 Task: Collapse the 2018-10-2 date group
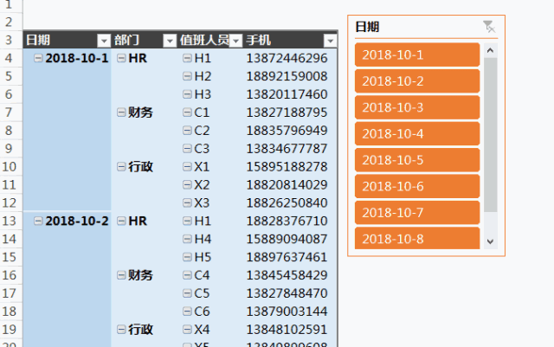pyautogui.click(x=38, y=221)
